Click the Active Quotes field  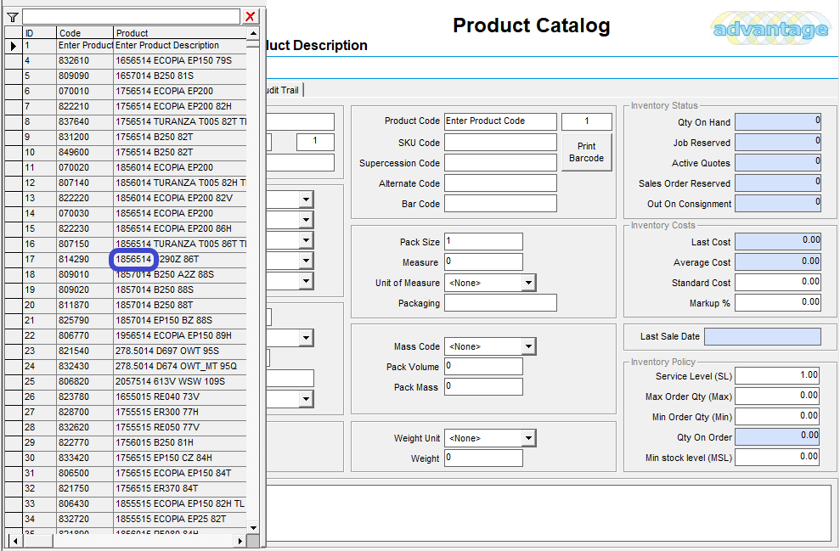pyautogui.click(x=777, y=163)
